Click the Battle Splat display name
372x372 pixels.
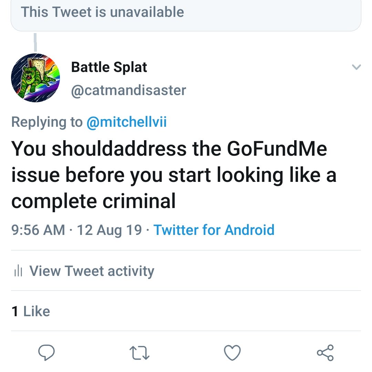[x=109, y=67]
